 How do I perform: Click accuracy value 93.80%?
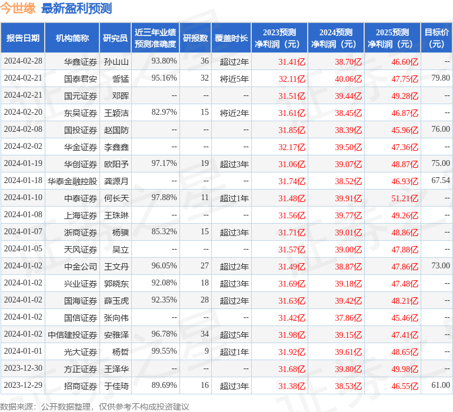tap(164, 61)
